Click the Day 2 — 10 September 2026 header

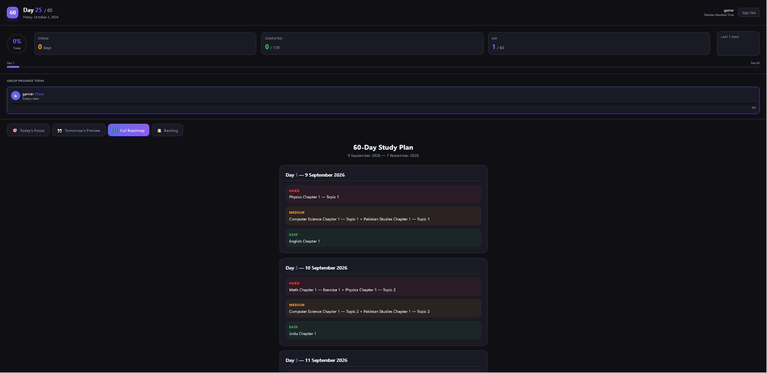coord(317,268)
